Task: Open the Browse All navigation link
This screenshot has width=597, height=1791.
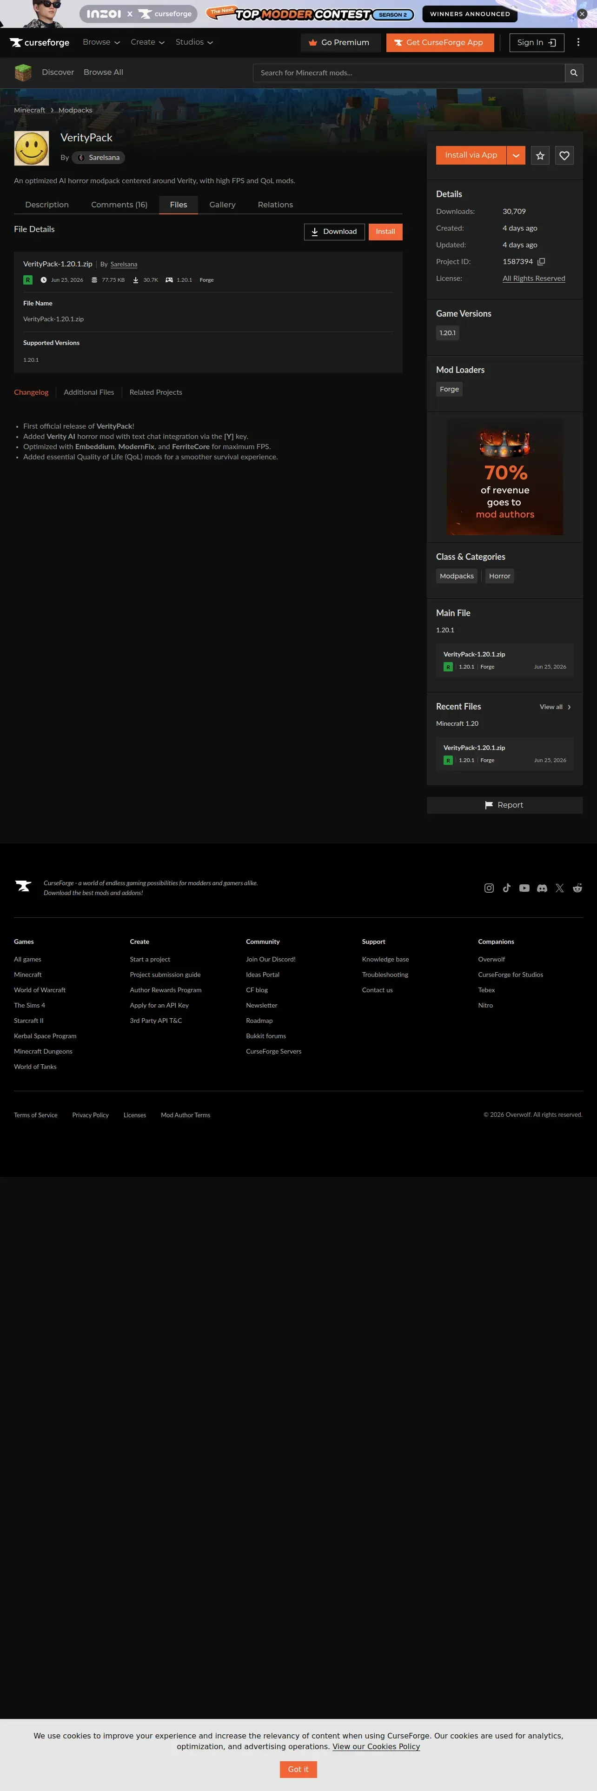Action: 104,73
